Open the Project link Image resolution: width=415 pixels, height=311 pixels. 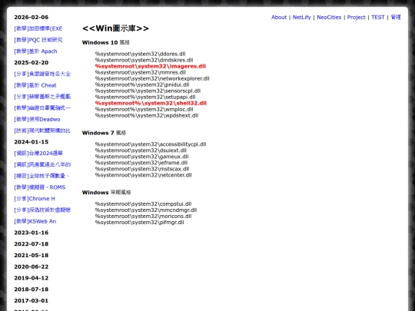click(356, 17)
